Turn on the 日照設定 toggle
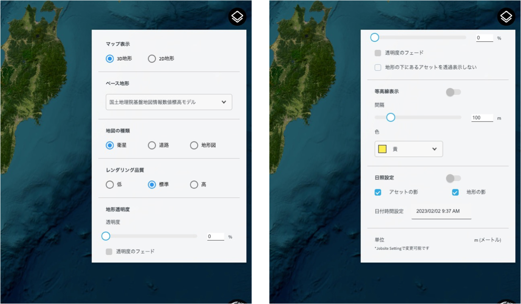 [453, 178]
